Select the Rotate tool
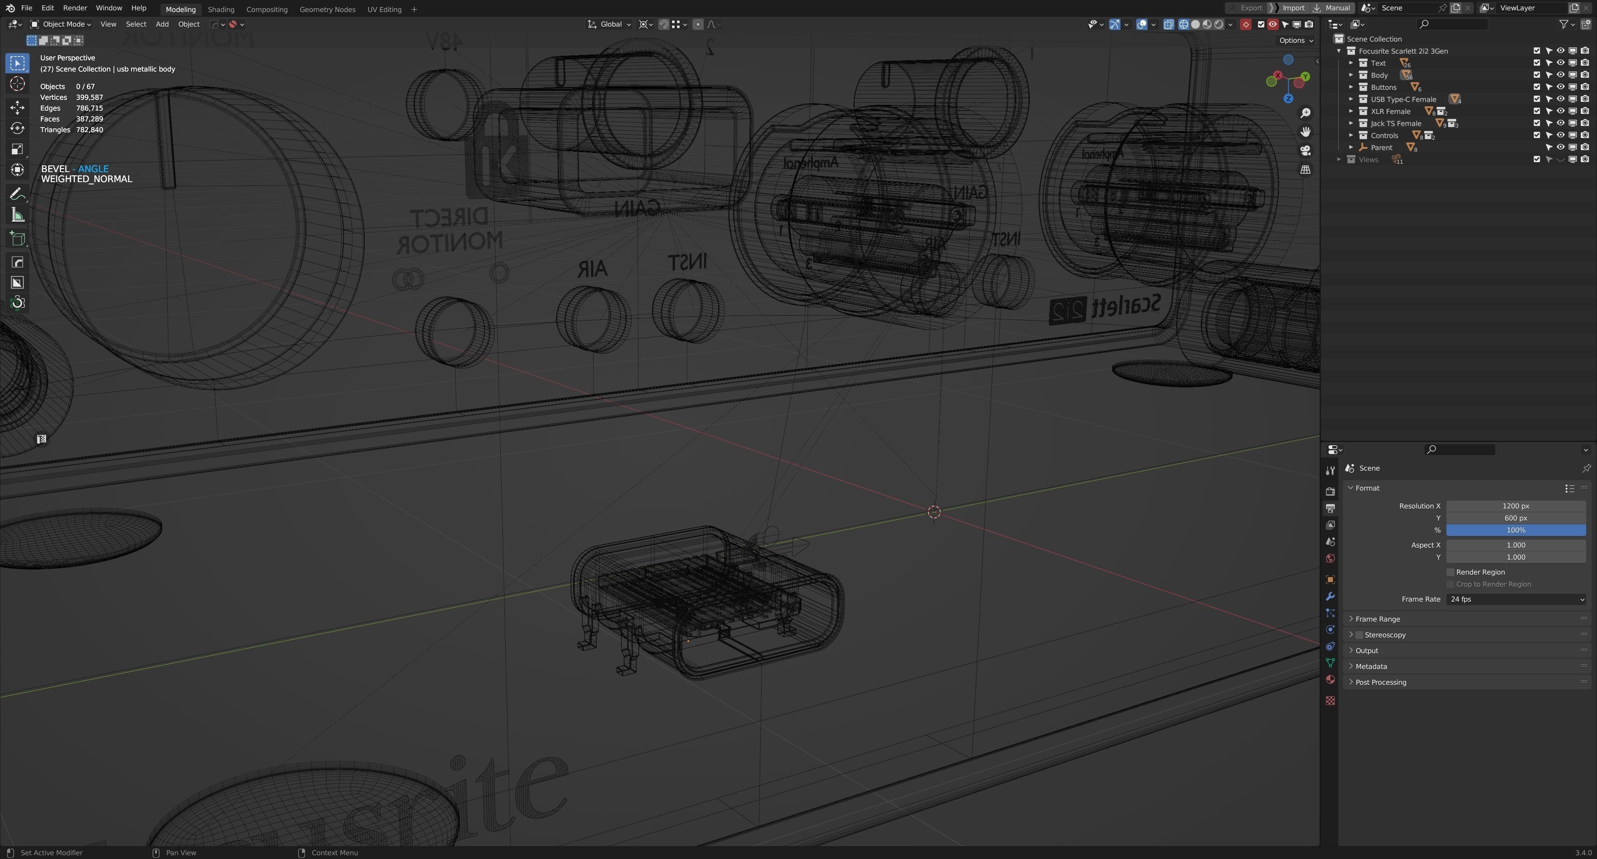The image size is (1597, 859). (x=17, y=128)
